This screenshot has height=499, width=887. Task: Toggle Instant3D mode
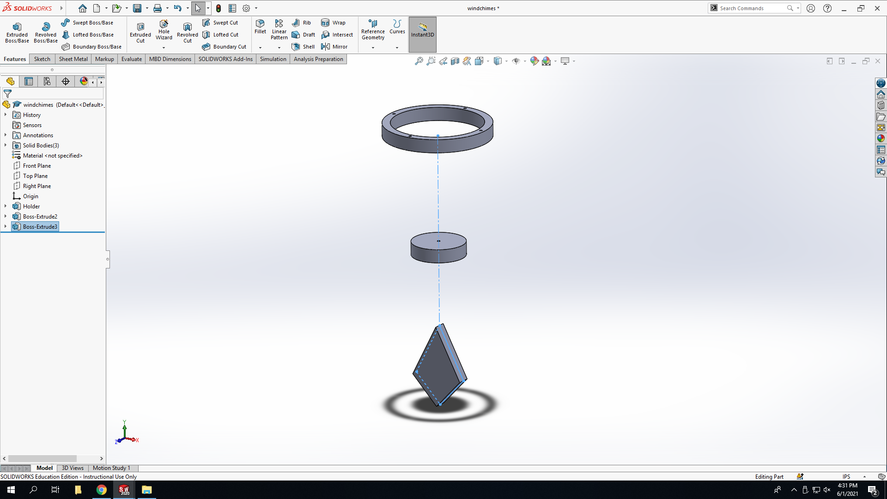tap(422, 35)
